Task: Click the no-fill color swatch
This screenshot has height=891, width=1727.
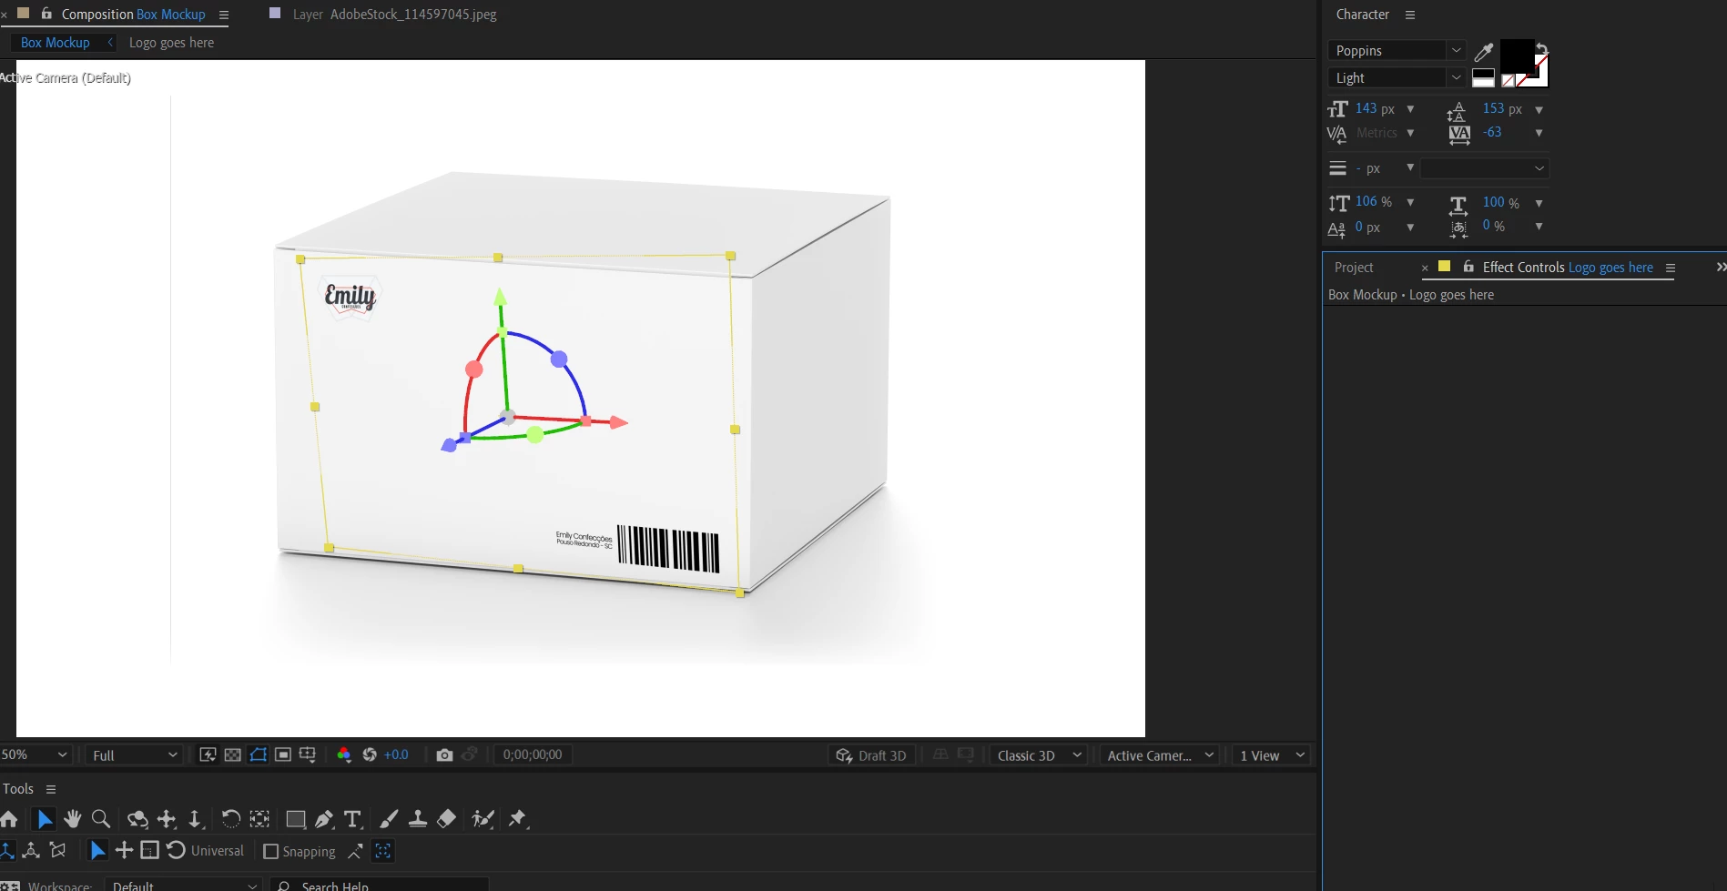Action: [x=1509, y=81]
